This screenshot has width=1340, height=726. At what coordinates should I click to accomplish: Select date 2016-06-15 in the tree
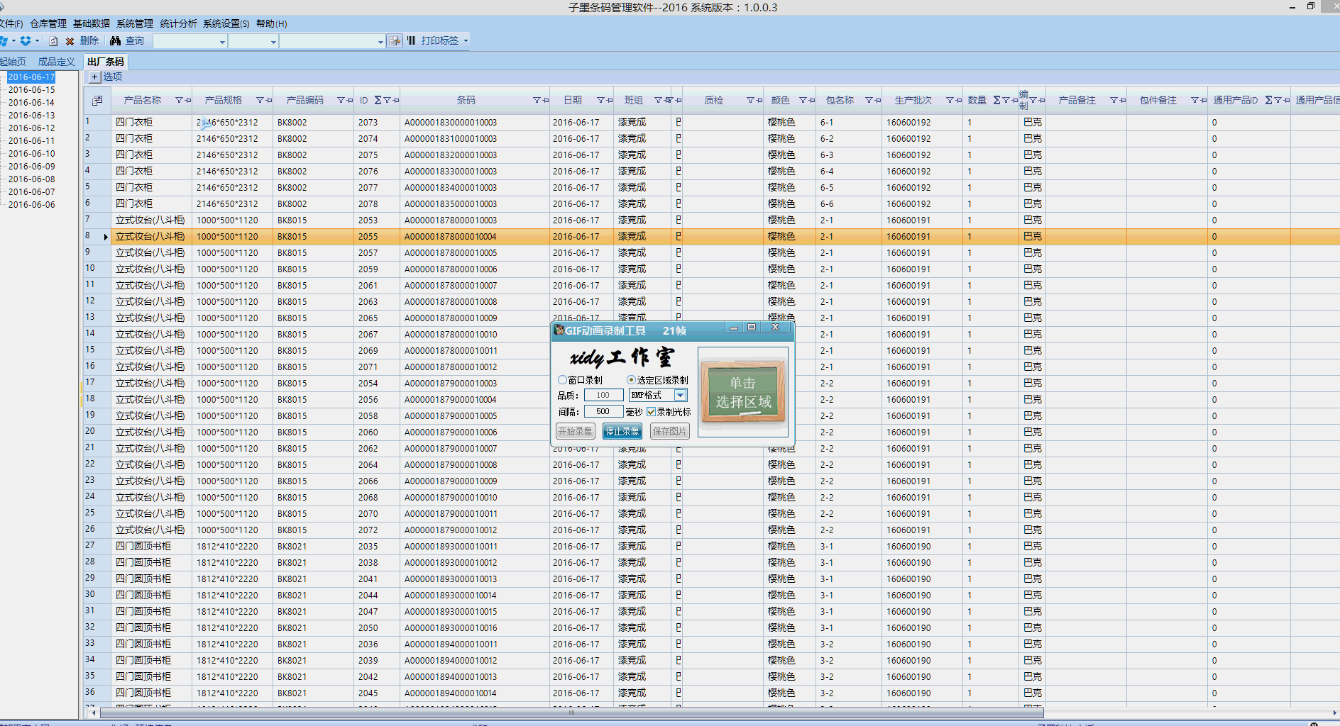pyautogui.click(x=31, y=90)
